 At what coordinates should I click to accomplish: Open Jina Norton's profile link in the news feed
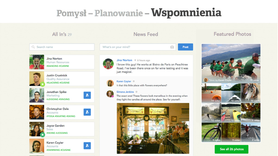click(124, 60)
